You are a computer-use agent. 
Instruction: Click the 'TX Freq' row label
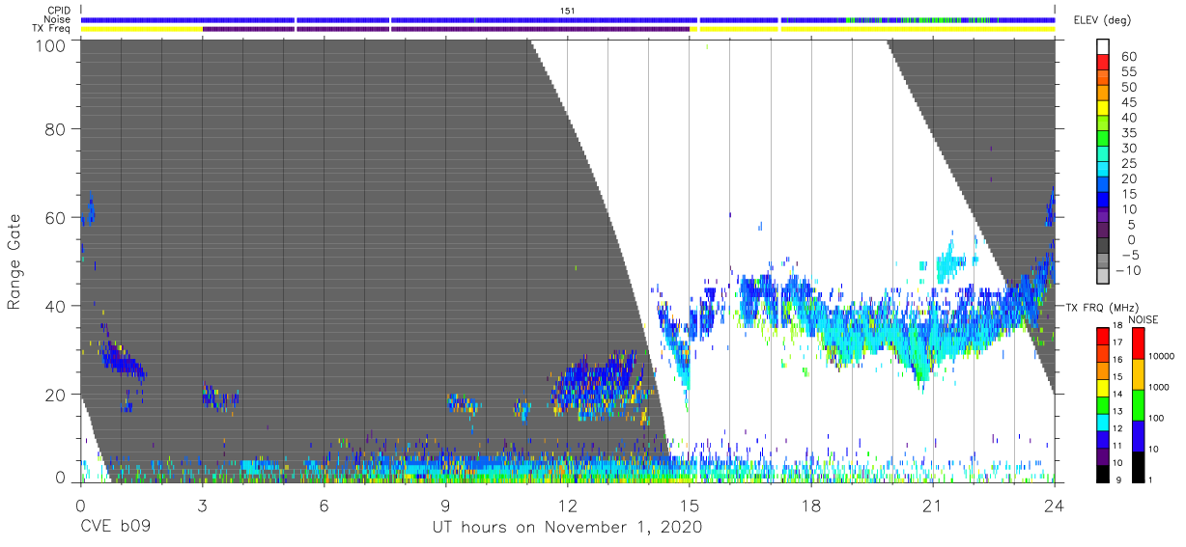coord(53,28)
